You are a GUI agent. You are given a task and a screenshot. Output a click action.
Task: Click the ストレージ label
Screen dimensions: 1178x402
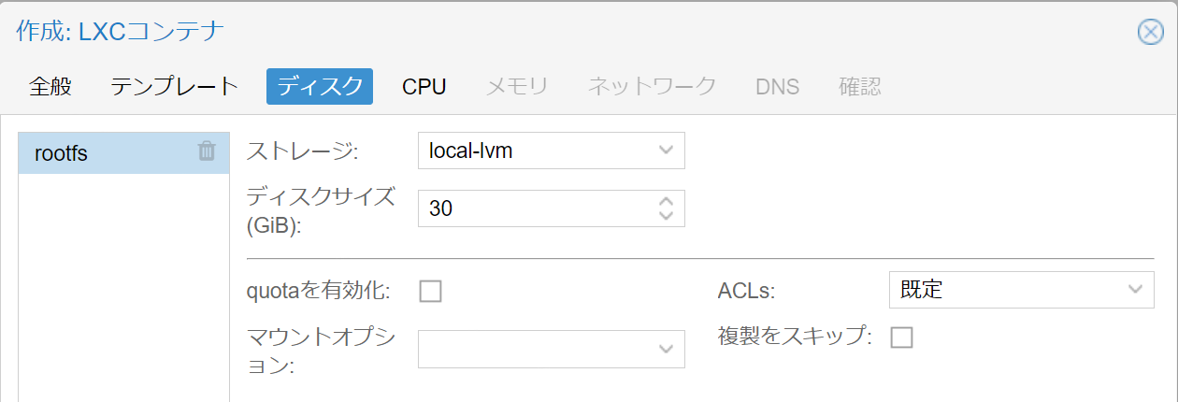coord(302,151)
